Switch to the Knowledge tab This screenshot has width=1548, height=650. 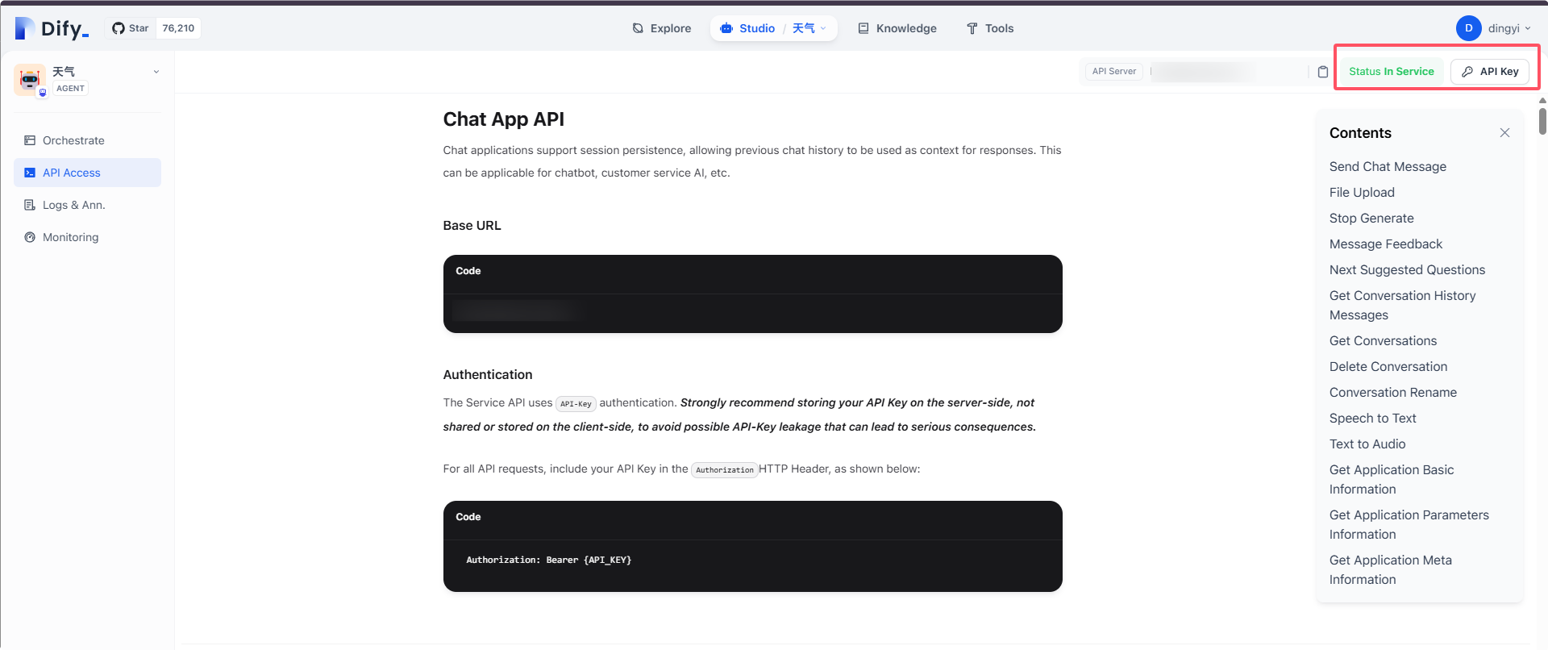coord(897,28)
